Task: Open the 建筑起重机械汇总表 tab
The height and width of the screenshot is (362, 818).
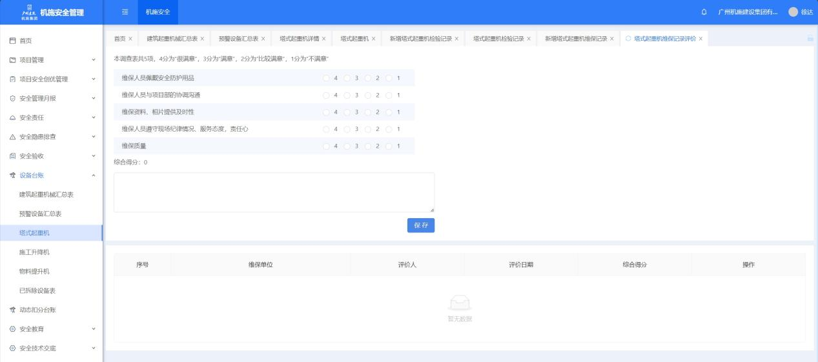Action: coord(172,39)
